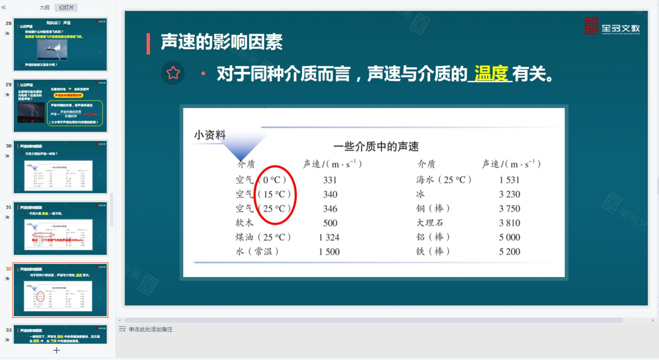Switch to the 大纲 outline tab

[x=44, y=7]
